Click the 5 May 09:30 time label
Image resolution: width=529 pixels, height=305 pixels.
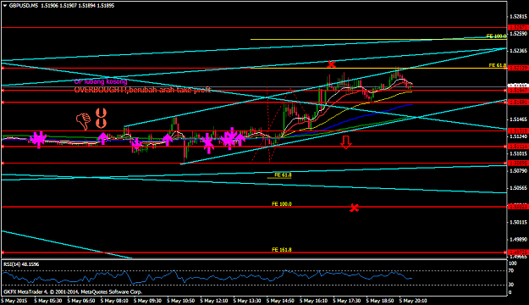click(x=147, y=301)
